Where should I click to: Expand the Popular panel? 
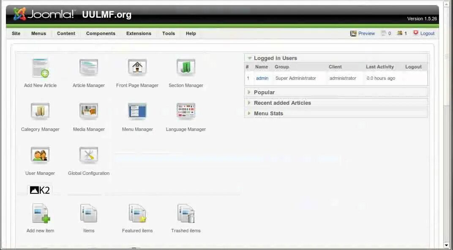[336, 92]
